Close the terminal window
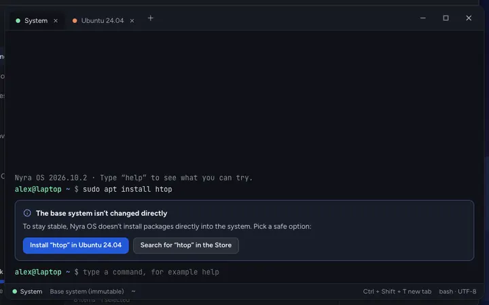This screenshot has width=489, height=305. tap(469, 18)
